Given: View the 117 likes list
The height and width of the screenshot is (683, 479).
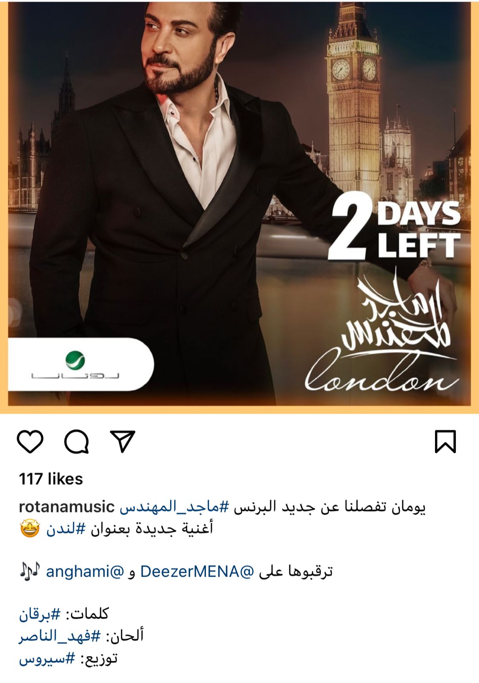Looking at the screenshot, I should 51,479.
